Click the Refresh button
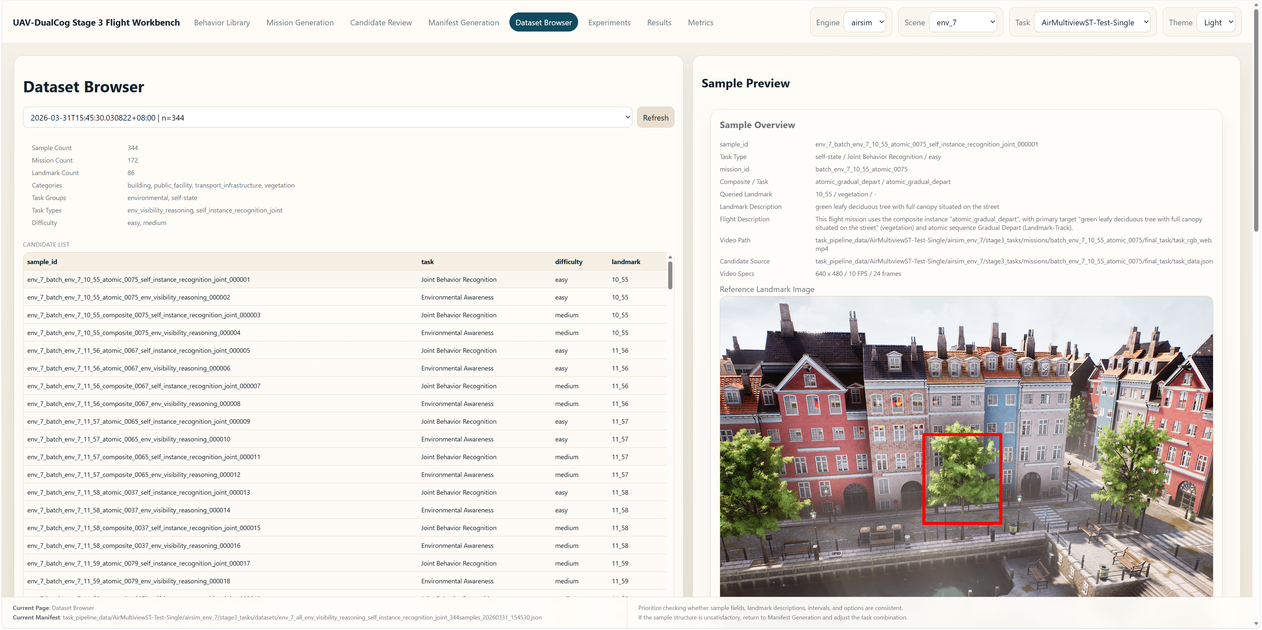This screenshot has width=1262, height=630. pos(656,117)
